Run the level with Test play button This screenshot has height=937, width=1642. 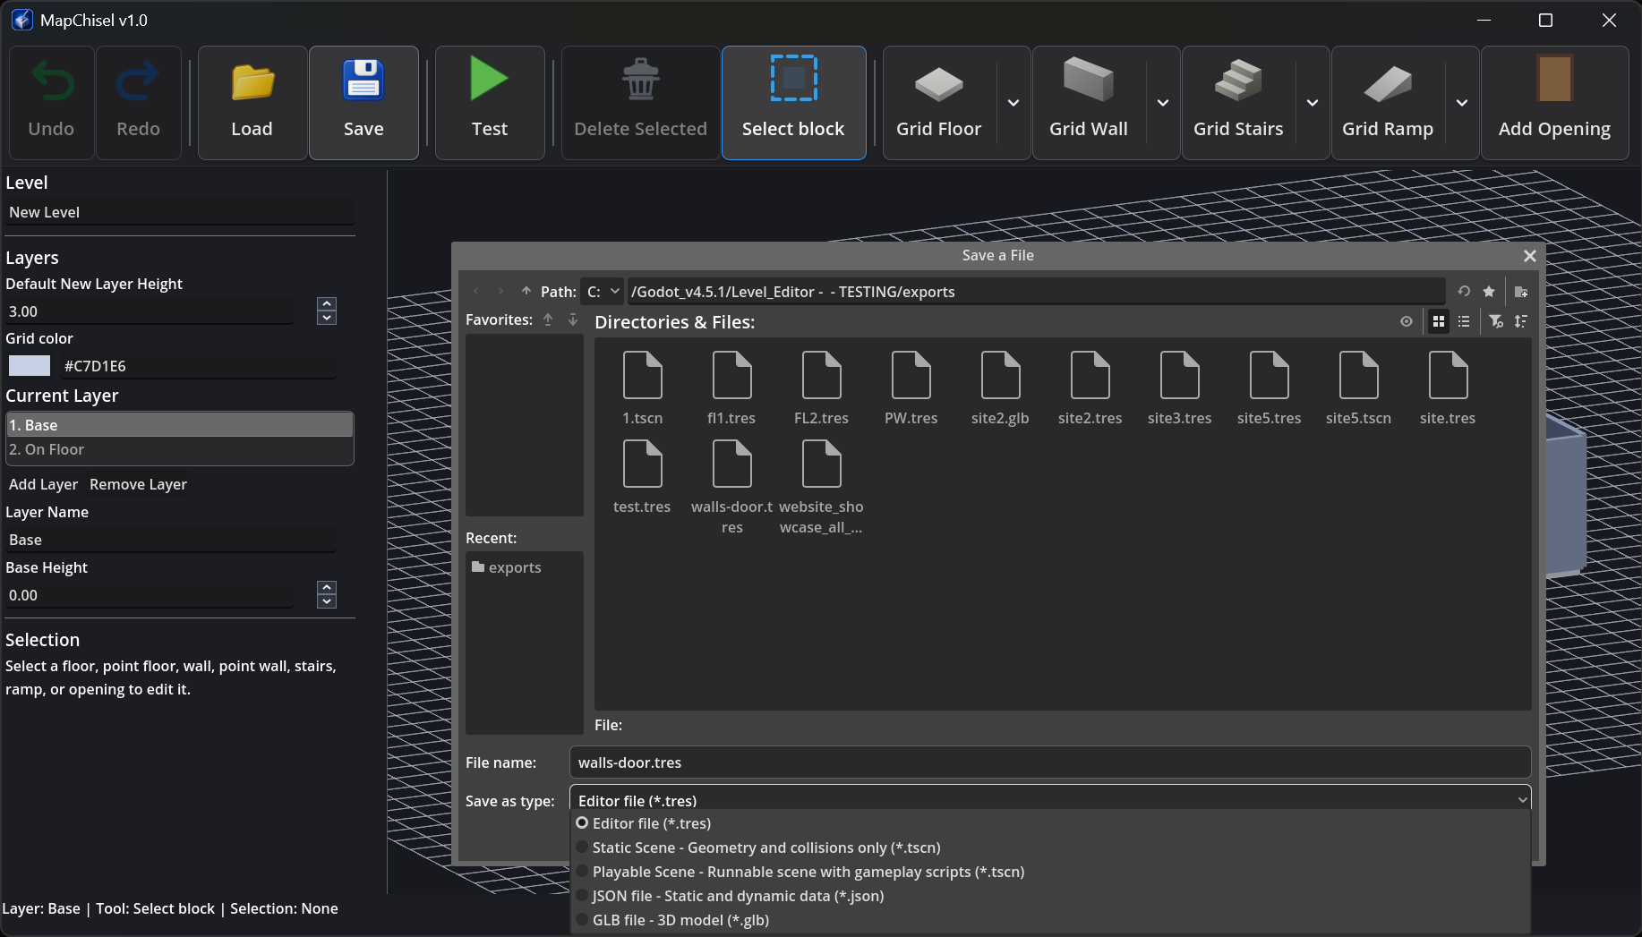click(490, 103)
